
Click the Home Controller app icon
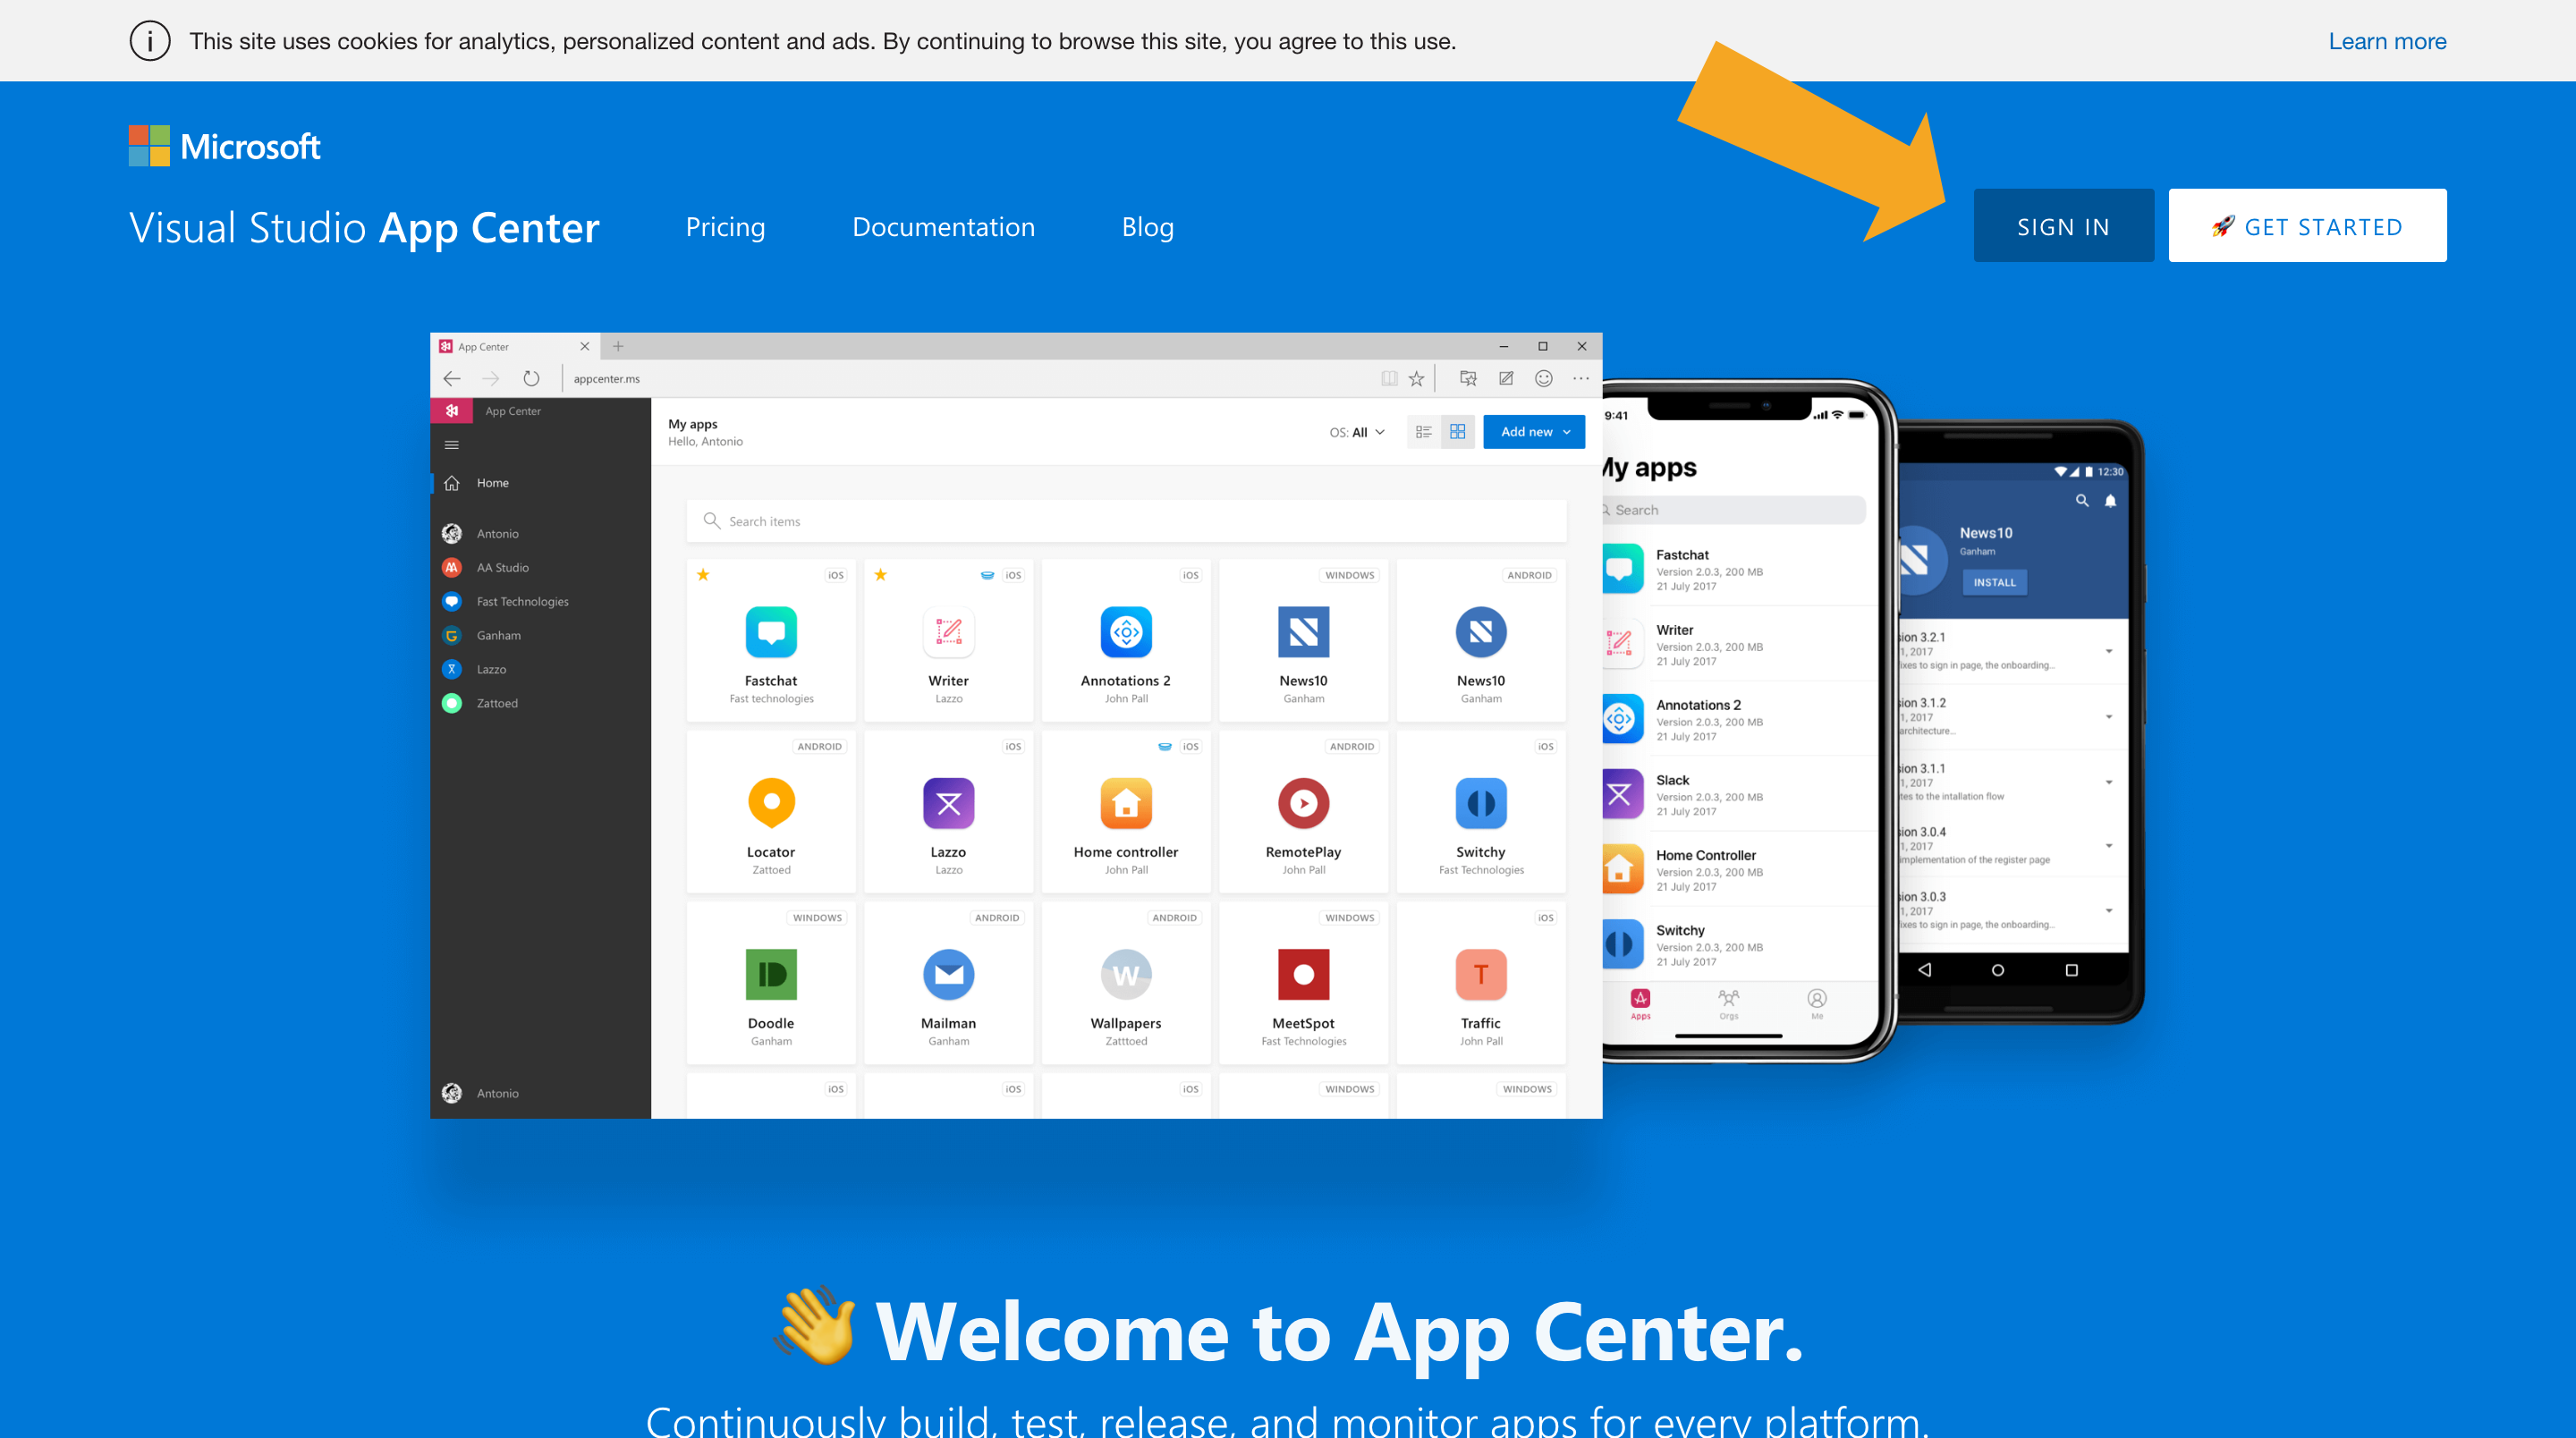tap(1125, 803)
